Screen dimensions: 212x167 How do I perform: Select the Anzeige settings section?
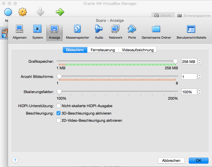point(54,32)
